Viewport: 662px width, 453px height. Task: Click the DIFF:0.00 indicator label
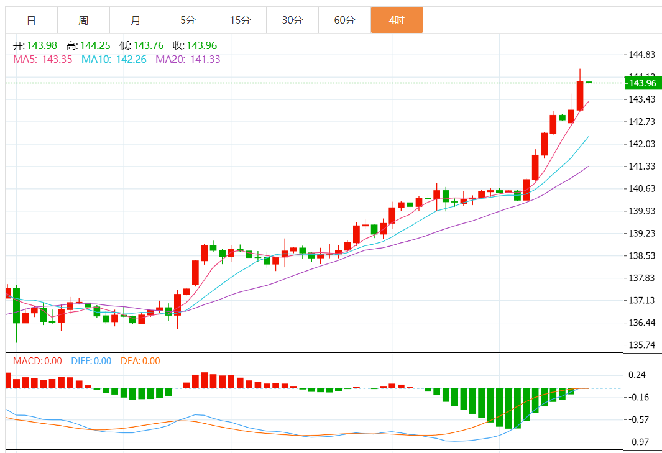(x=91, y=361)
